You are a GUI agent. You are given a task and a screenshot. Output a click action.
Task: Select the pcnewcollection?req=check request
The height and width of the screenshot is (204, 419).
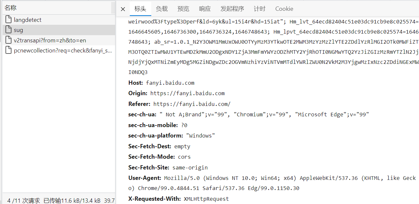(59, 51)
